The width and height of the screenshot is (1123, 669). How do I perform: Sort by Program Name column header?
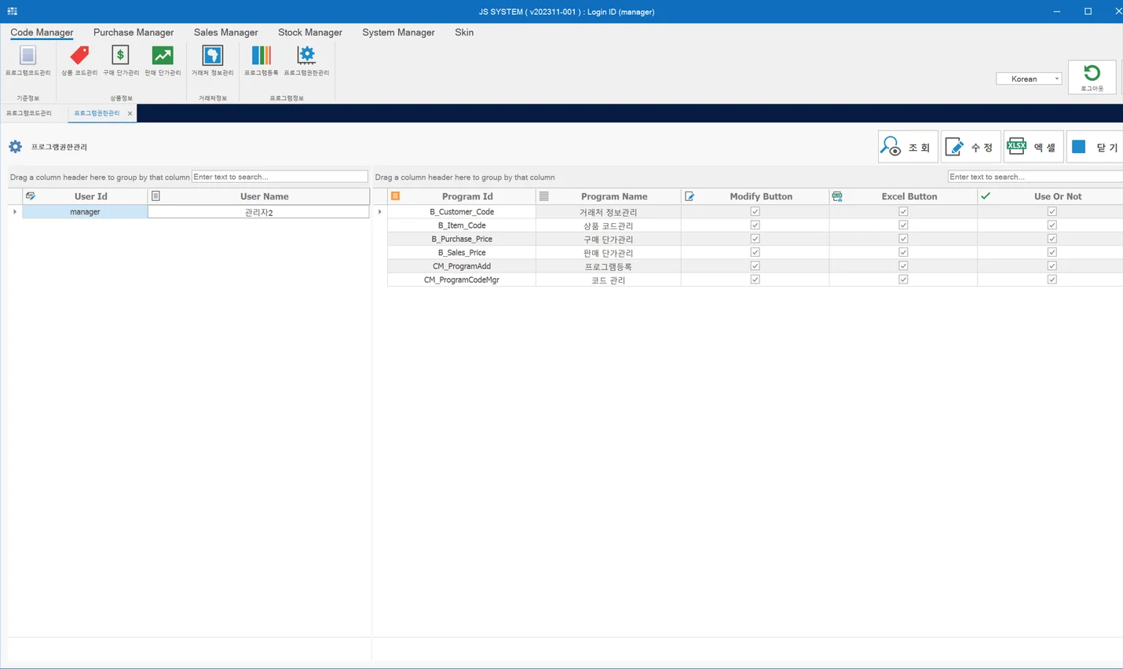pos(609,196)
